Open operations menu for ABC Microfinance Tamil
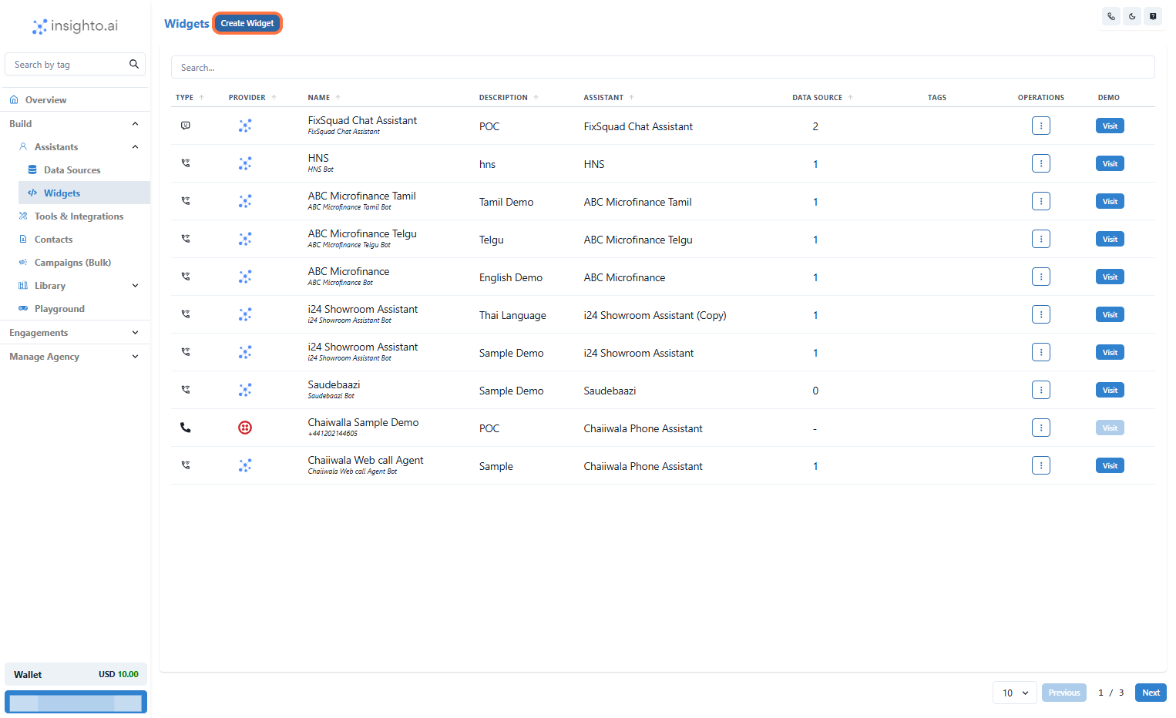 (1041, 201)
